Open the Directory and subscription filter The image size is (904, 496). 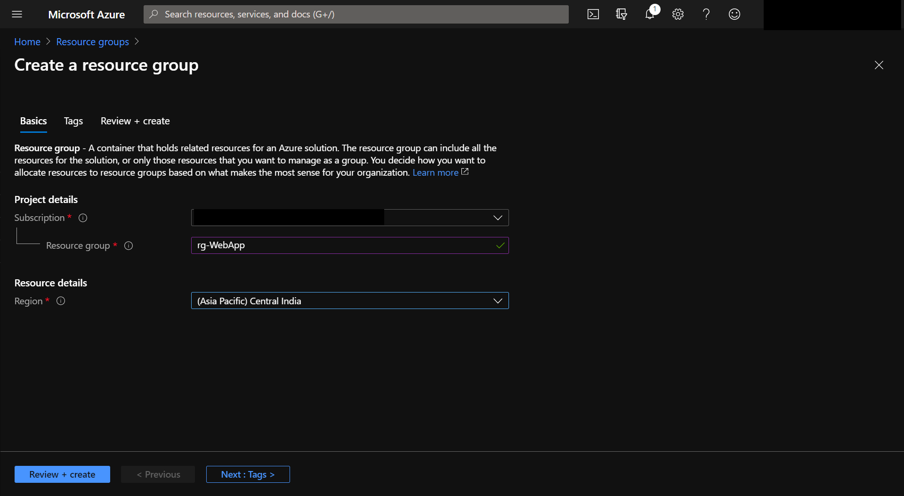point(621,14)
